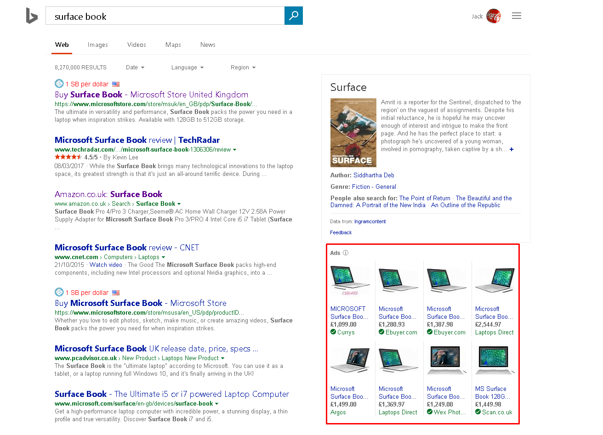Viewport: 603px width, 435px height.
Task: Click the Ingramcontent data source link
Action: point(370,221)
